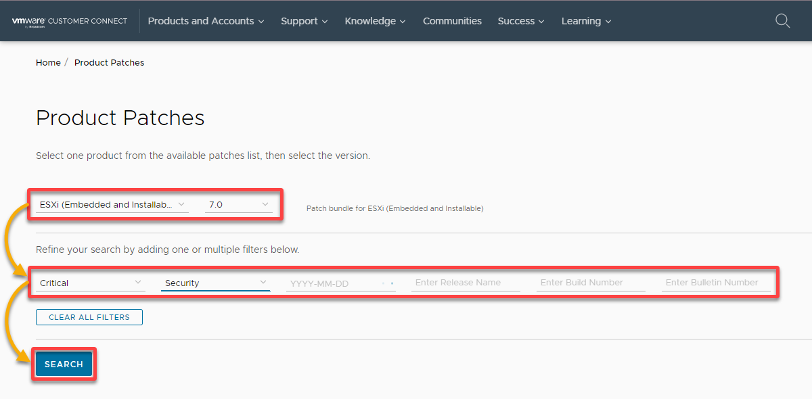Click the VMware Customer Connect logo
The image size is (812, 399).
coord(70,21)
